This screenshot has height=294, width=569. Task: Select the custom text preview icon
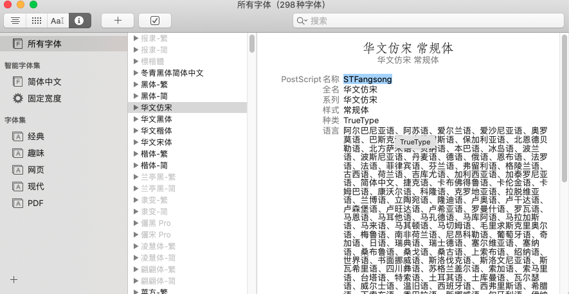[58, 21]
